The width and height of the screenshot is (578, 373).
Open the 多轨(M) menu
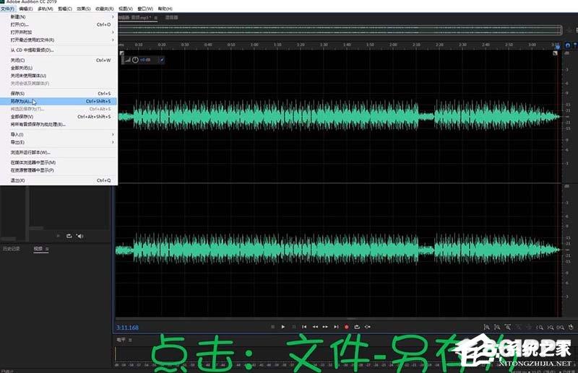46,9
